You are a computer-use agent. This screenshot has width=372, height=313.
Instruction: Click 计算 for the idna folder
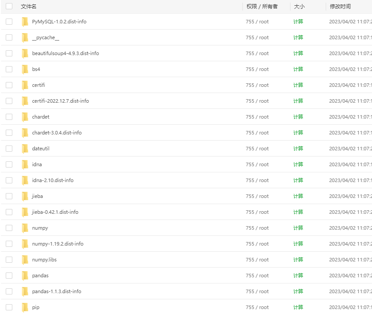[x=298, y=164]
